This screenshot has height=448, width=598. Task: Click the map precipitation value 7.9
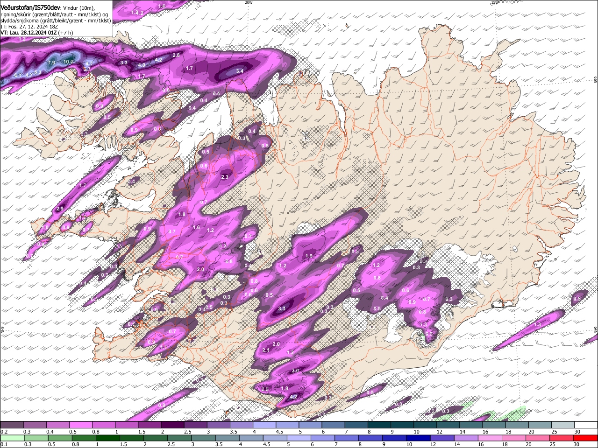(x=51, y=63)
